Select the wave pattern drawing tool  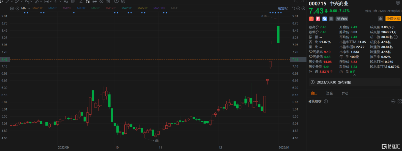pyautogui.click(x=27, y=1)
